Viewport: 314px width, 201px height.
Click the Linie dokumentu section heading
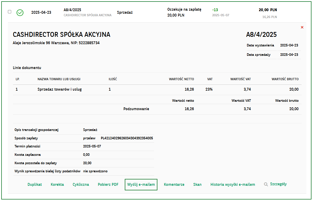27,68
